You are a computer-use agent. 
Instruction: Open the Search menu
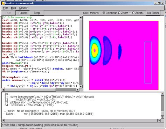click(x=24, y=8)
